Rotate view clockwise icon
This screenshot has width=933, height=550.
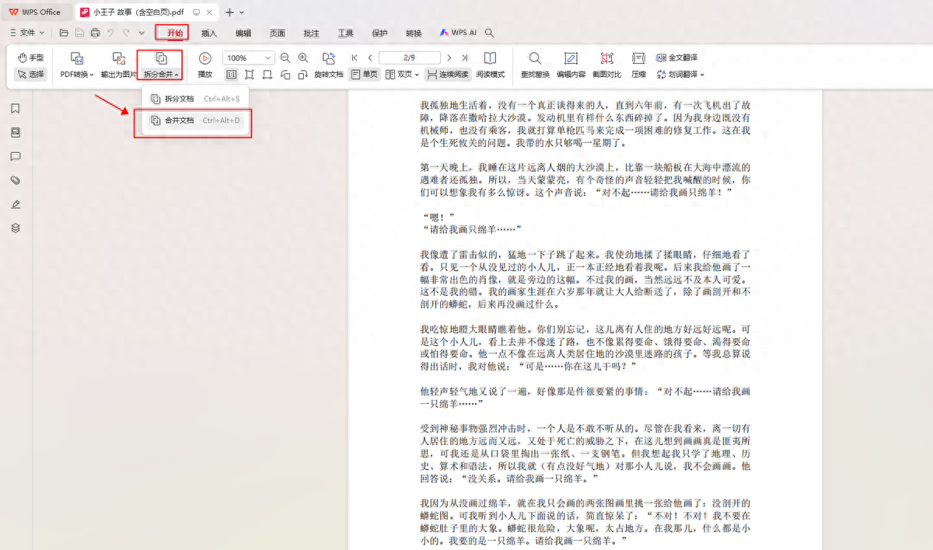[x=303, y=75]
